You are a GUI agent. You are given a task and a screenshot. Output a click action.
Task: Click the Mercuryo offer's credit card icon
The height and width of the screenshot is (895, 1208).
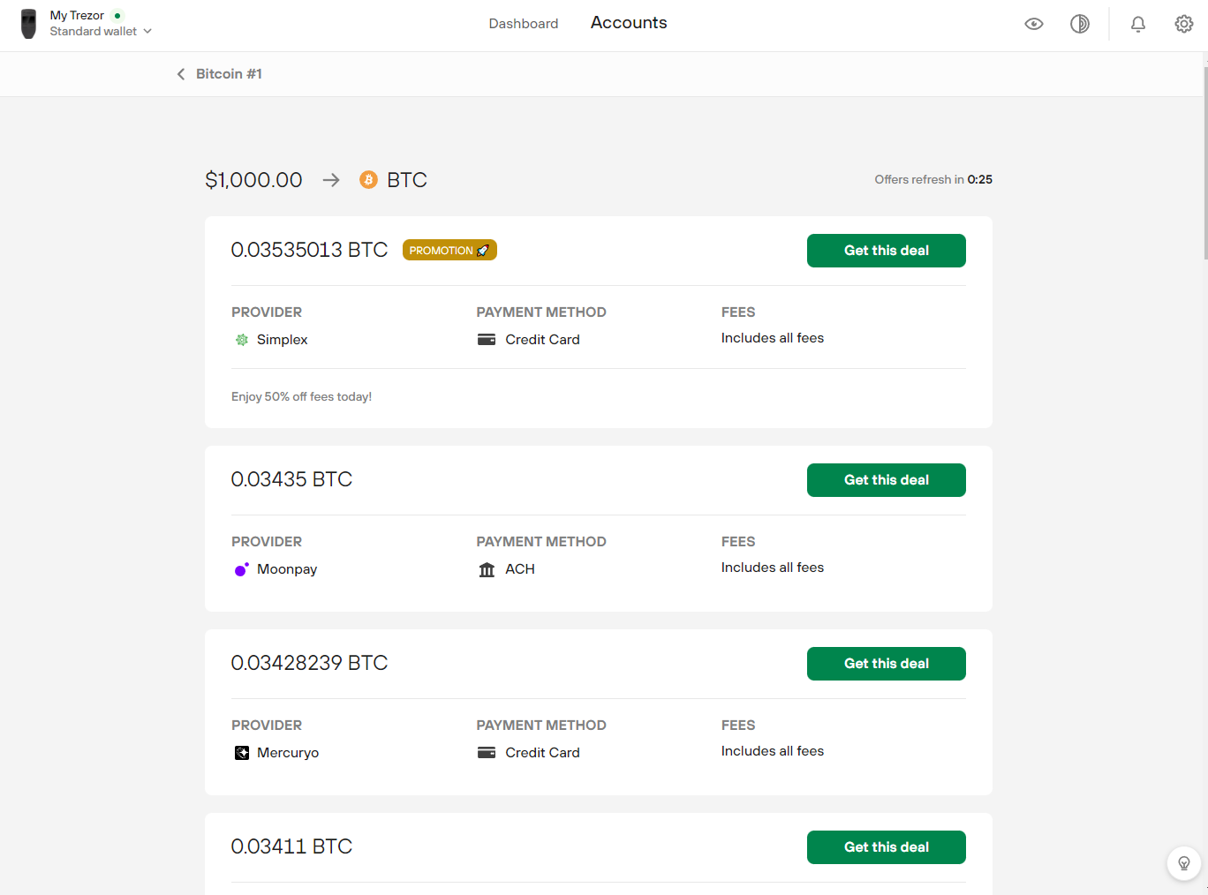click(487, 753)
